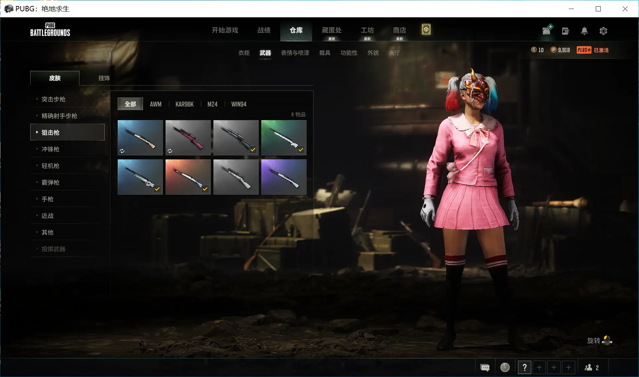
Task: Toggle checkmark on orange background skin
Action: 205,189
